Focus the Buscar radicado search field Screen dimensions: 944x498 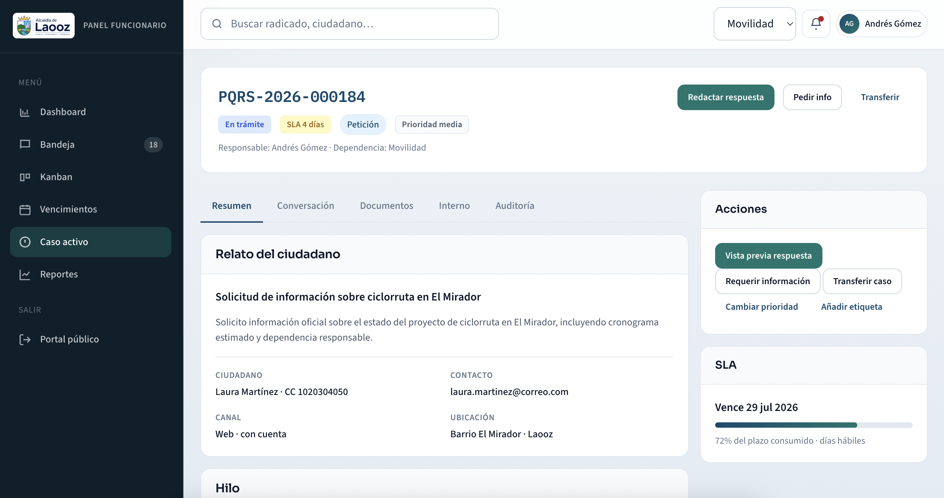click(349, 24)
